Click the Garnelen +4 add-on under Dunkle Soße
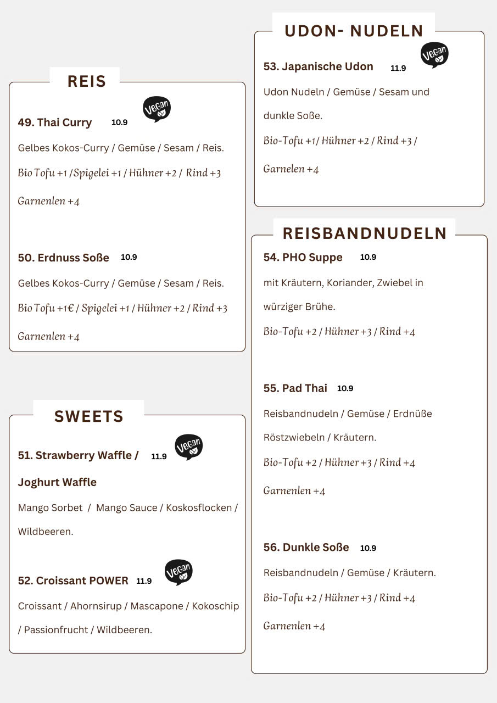The image size is (497, 703). [x=294, y=626]
